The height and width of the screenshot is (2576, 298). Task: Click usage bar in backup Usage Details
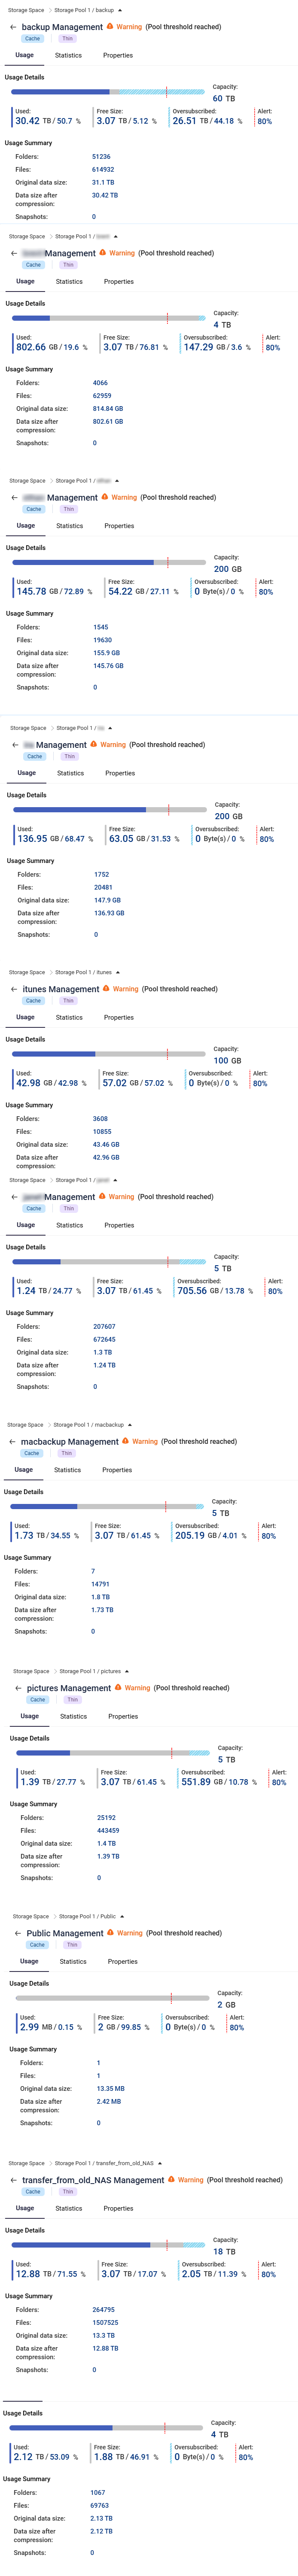108,92
